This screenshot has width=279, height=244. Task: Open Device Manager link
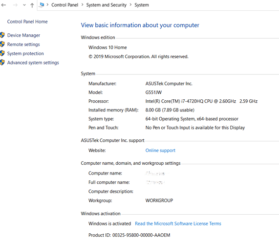coord(23,35)
